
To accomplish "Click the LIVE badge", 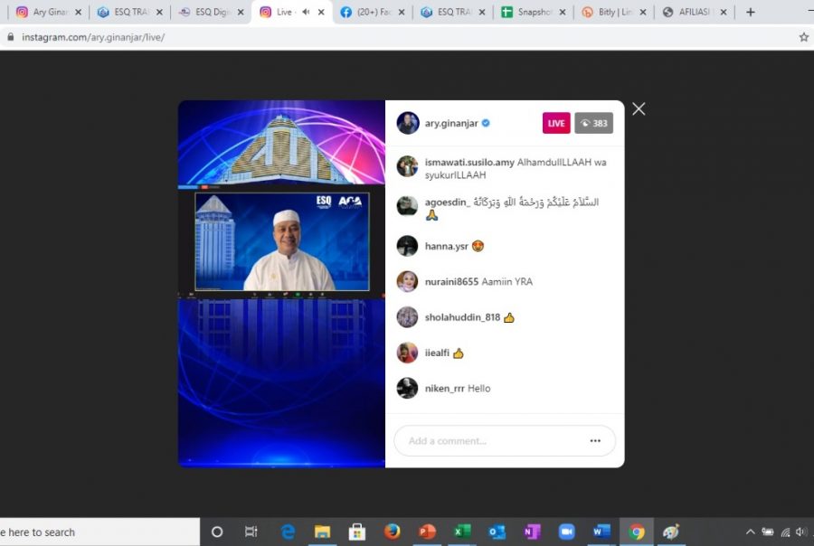I will pos(556,123).
